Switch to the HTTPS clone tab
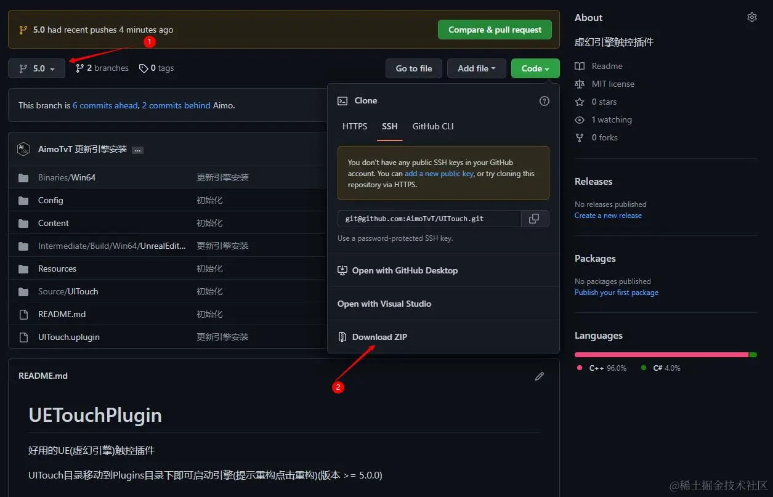Viewport: 773px width, 497px height. 355,126
